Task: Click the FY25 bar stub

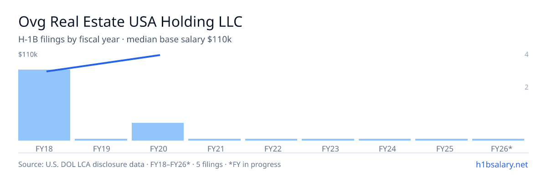Action: click(441, 140)
